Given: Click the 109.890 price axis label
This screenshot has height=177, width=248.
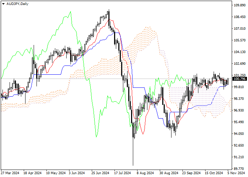Looking at the screenshot, I should click(x=239, y=5).
